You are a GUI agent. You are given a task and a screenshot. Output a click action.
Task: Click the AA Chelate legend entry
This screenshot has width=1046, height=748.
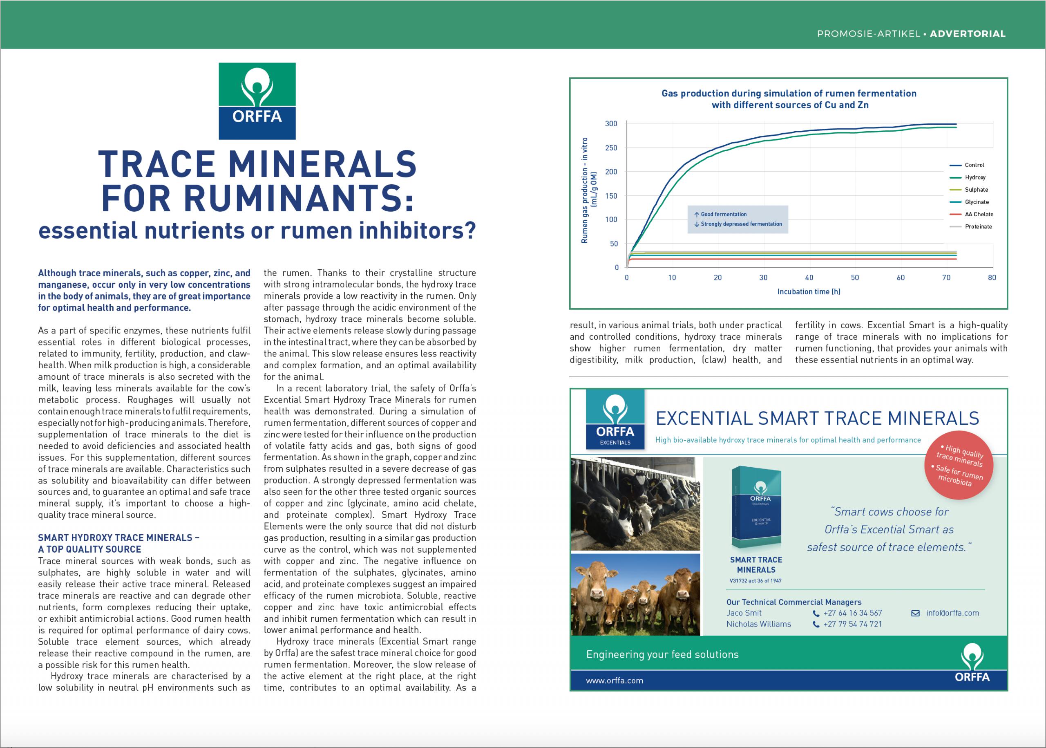(x=979, y=214)
